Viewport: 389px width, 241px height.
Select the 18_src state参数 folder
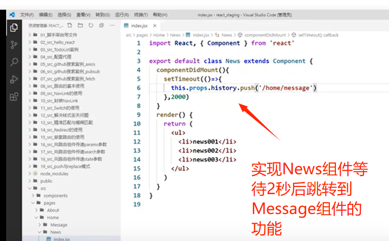coord(71,159)
